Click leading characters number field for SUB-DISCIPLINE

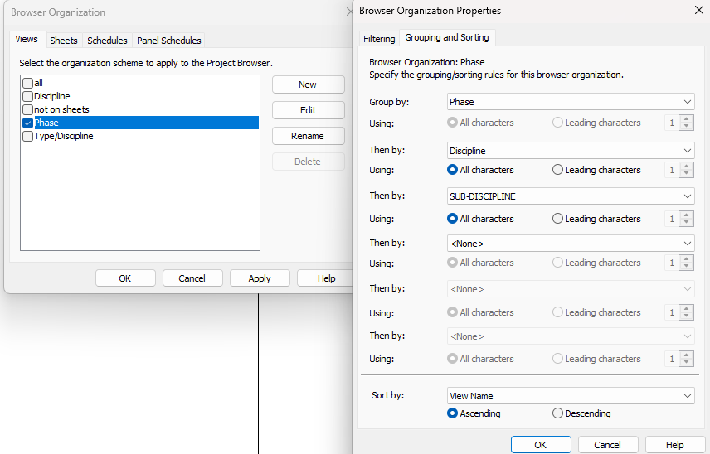tap(673, 219)
